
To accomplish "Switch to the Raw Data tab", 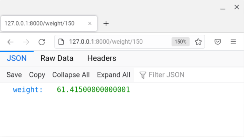I will pos(57,58).
